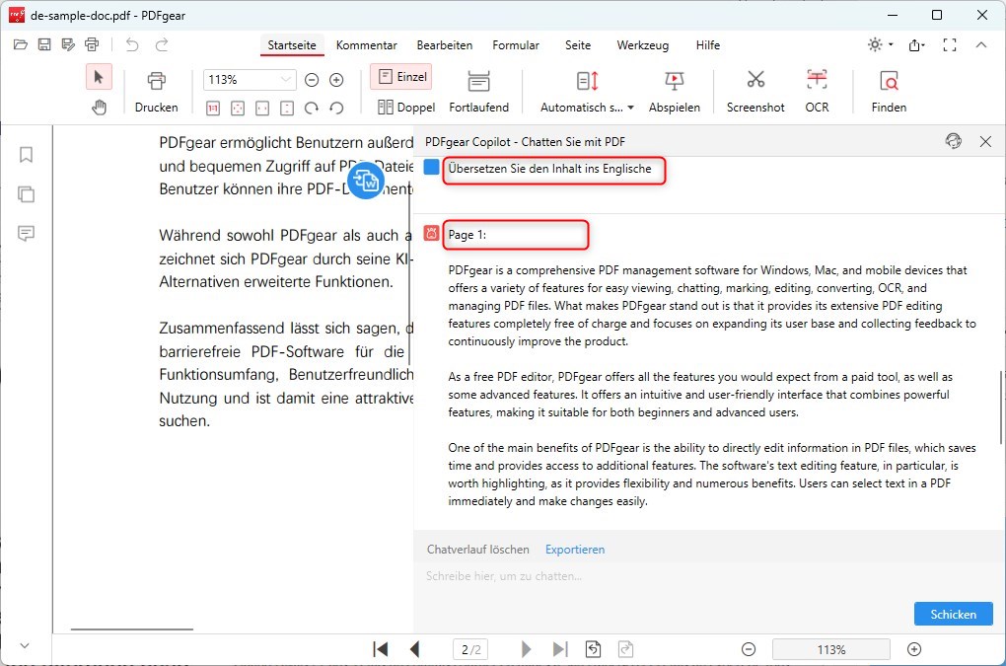The image size is (1006, 666).
Task: Click the fit width icon
Action: point(262,108)
